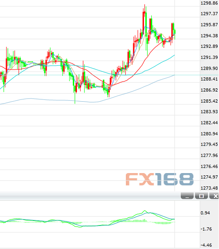Click the -4.46 MACD scale label

206,245
